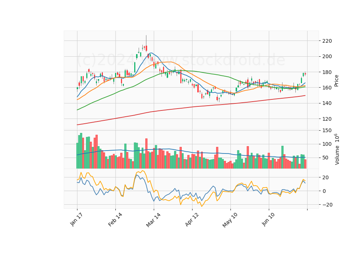The width and height of the screenshot is (354, 254).
Task: Click the 220 price axis value
Action: pos(327,41)
